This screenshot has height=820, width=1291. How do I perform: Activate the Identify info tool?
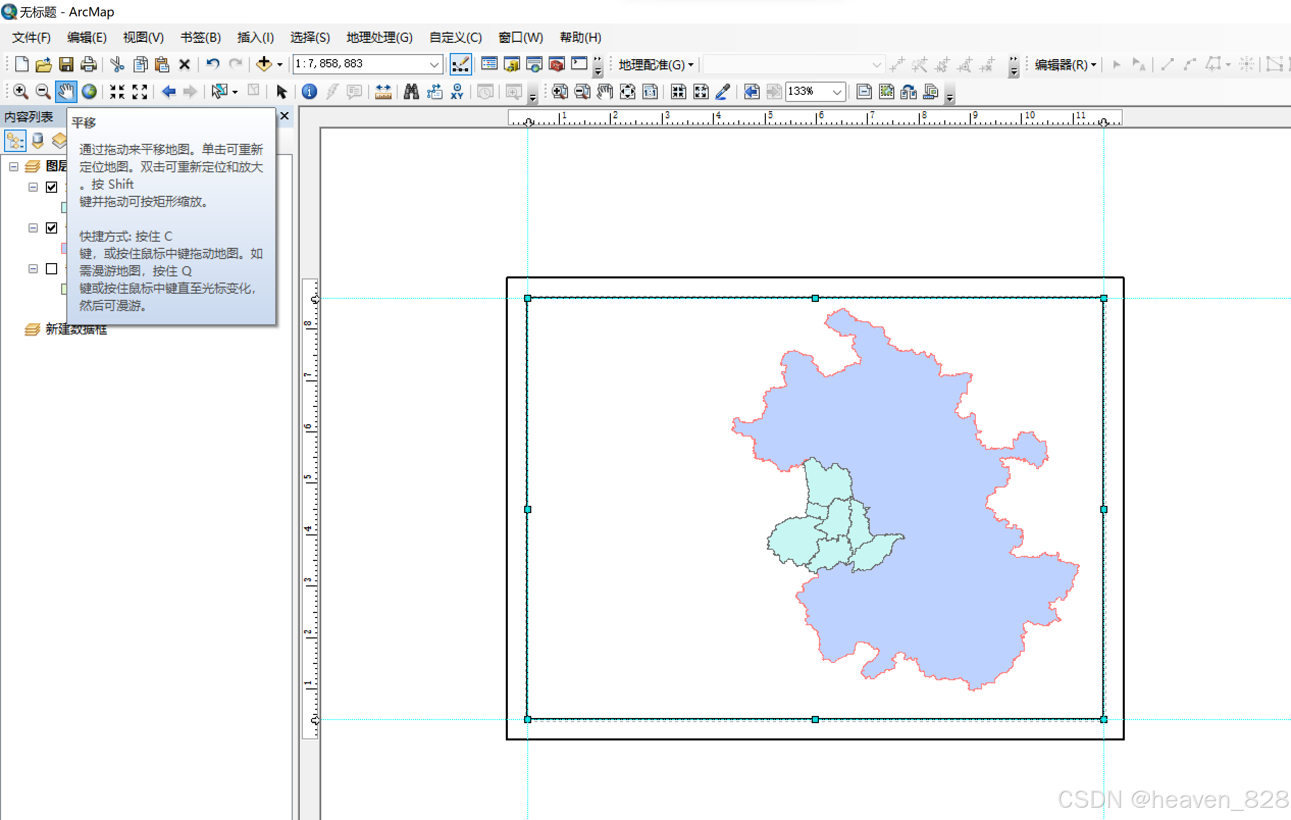pyautogui.click(x=309, y=92)
